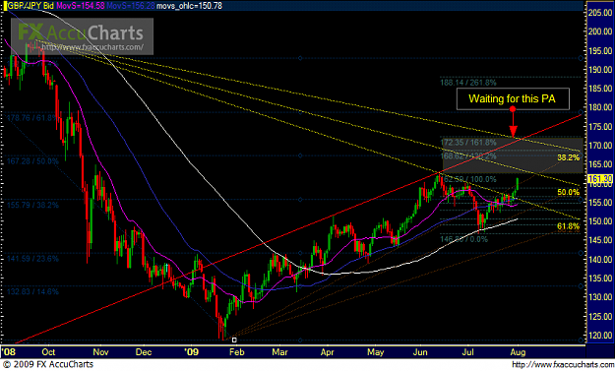Select the yellow 61.8% fan label
This screenshot has width=615, height=371.
click(x=569, y=226)
